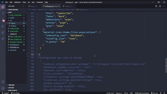
Task: Expand the public folder
Action: 16,18
